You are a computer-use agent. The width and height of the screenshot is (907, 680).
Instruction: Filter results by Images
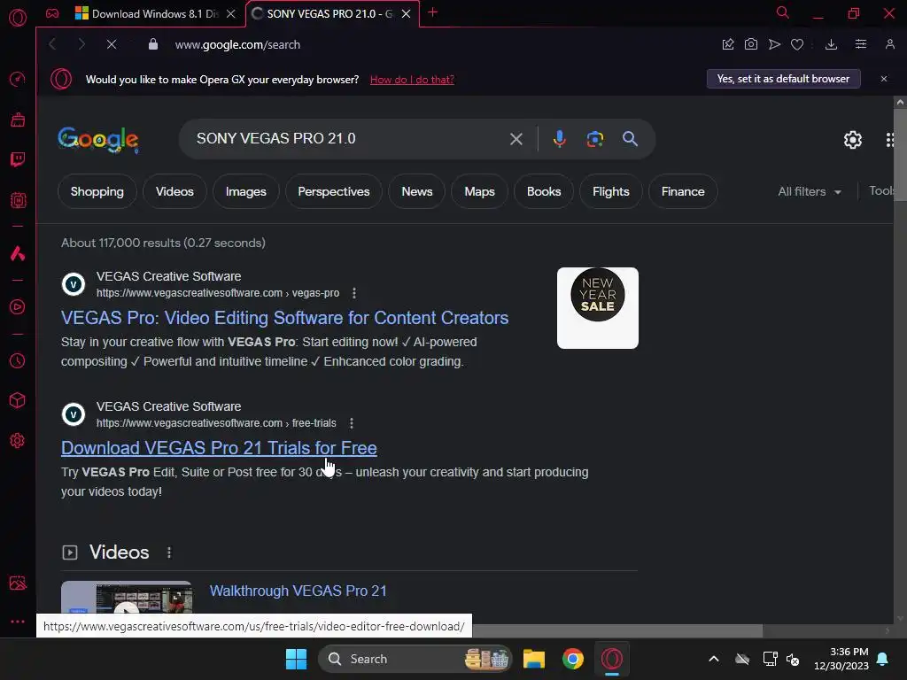tap(246, 191)
